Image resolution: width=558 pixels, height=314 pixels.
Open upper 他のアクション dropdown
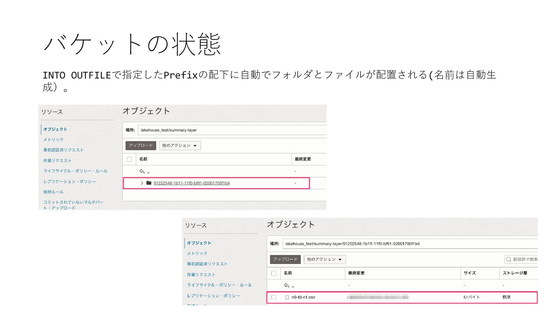[x=180, y=146]
